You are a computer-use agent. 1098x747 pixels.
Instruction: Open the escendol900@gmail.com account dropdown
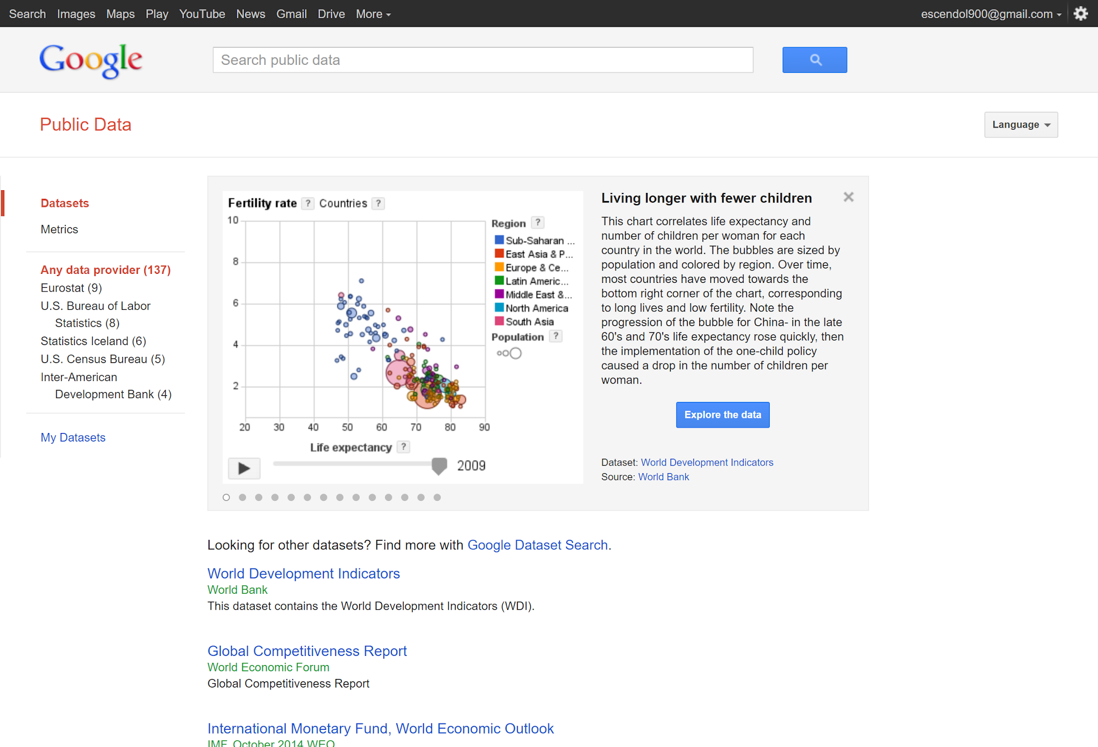pos(991,14)
